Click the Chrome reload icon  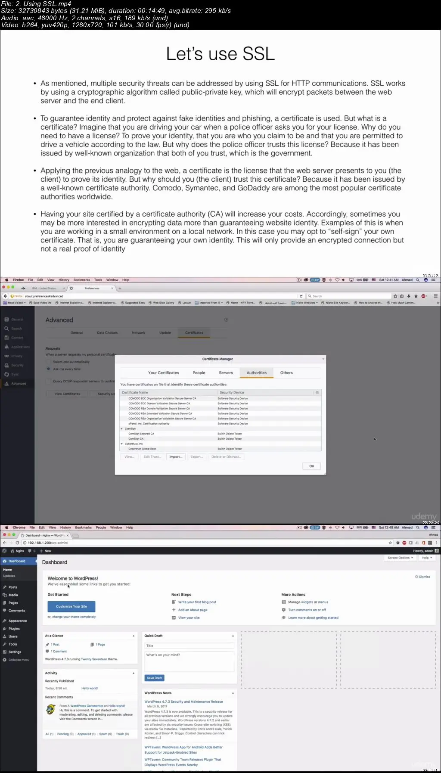pos(17,543)
